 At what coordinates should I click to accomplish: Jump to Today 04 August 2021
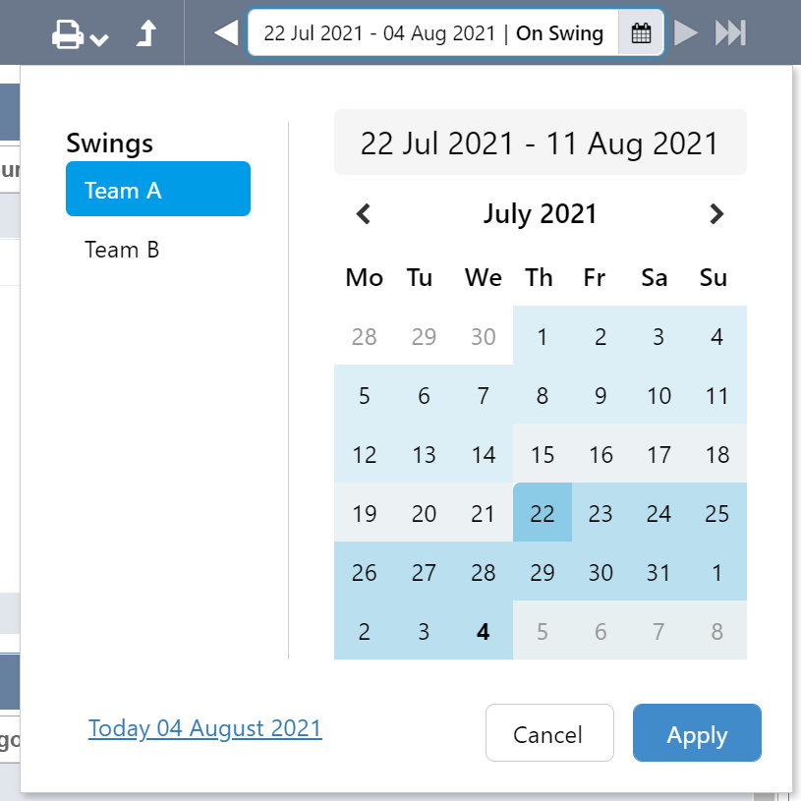coord(205,728)
